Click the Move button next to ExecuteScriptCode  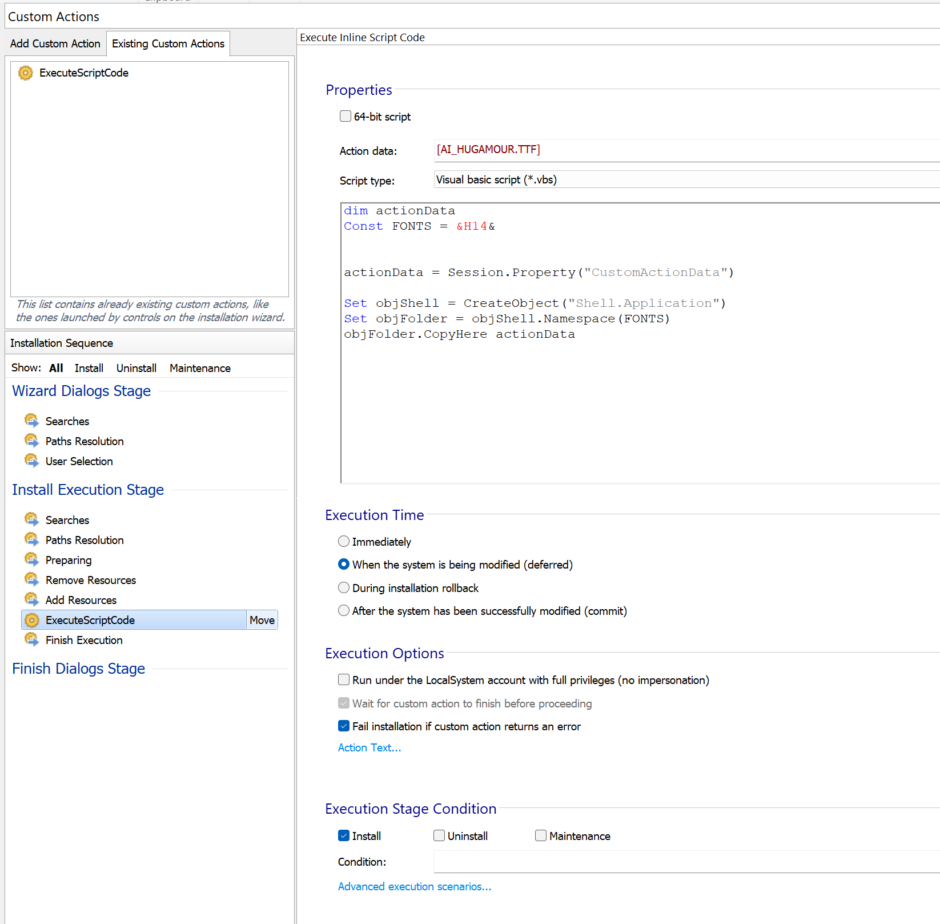point(262,620)
